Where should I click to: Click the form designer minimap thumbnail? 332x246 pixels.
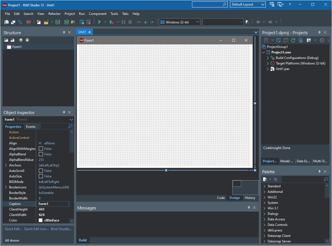point(246,188)
